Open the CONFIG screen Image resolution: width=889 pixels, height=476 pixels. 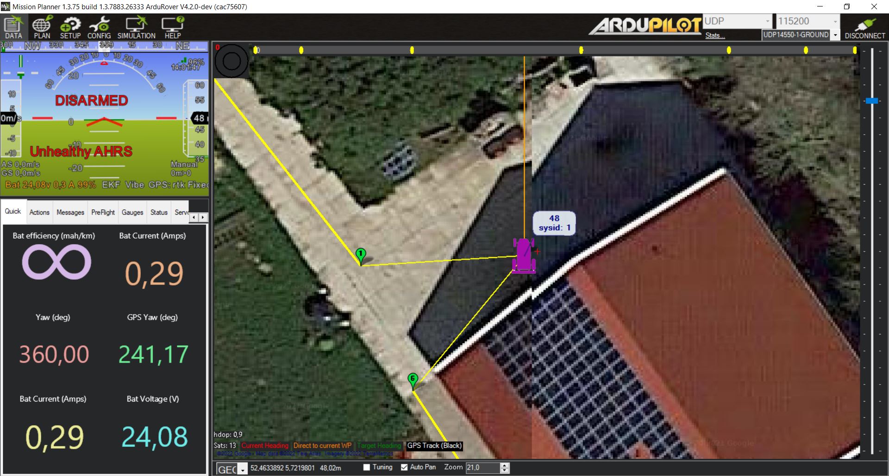coord(99,26)
